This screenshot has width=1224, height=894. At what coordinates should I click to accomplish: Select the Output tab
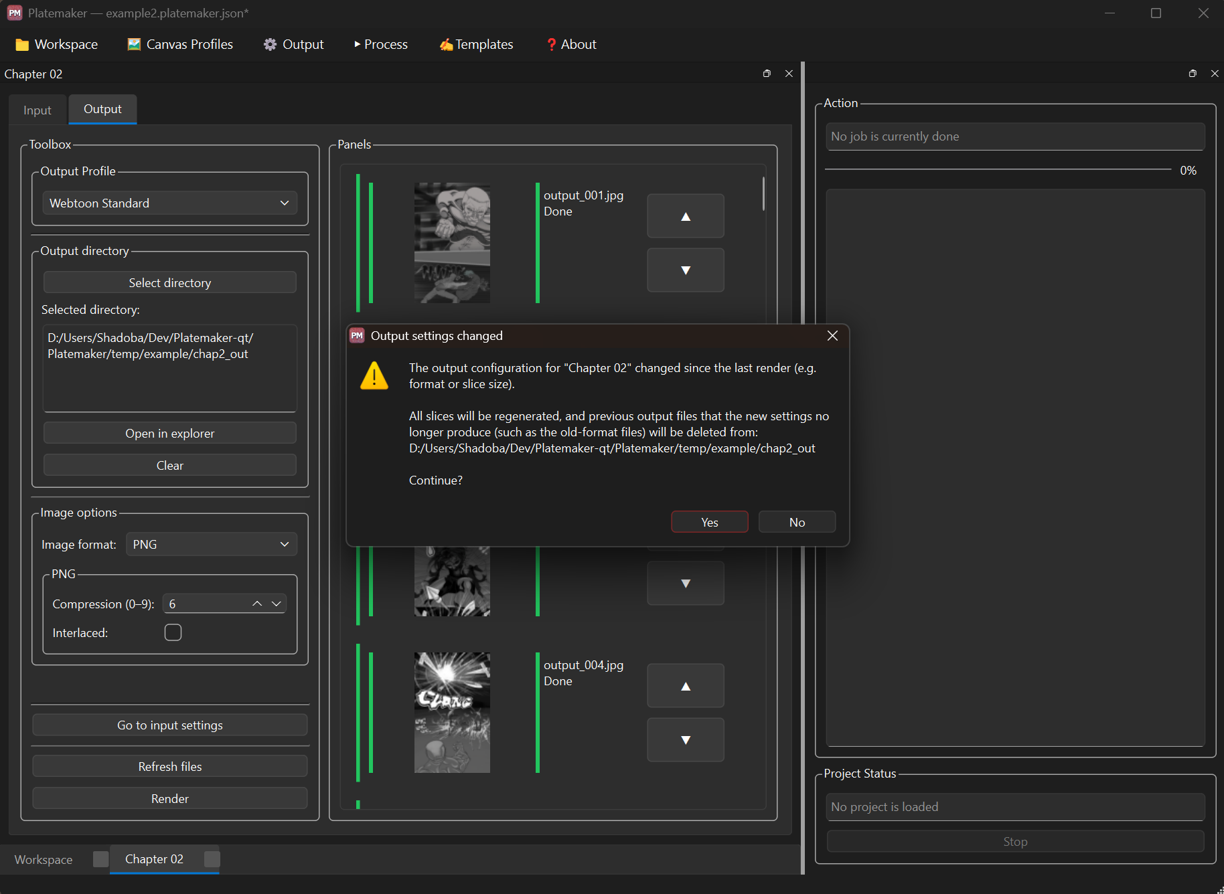click(102, 109)
